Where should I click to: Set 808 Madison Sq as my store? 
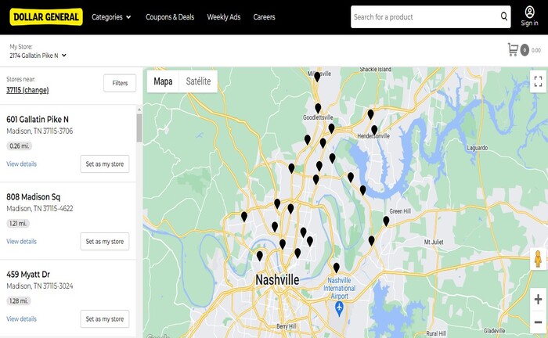tap(105, 241)
